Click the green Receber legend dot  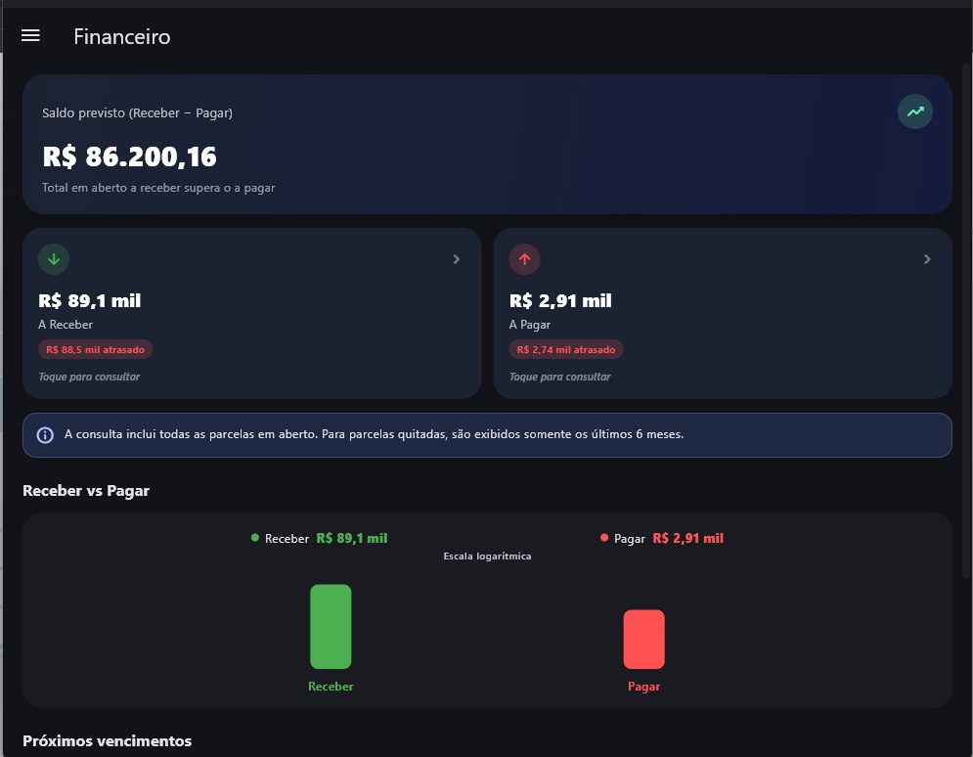click(255, 538)
